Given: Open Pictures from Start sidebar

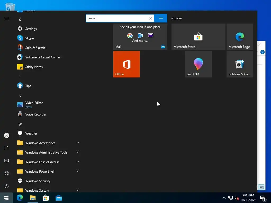Looking at the screenshot, I should point(7,161).
